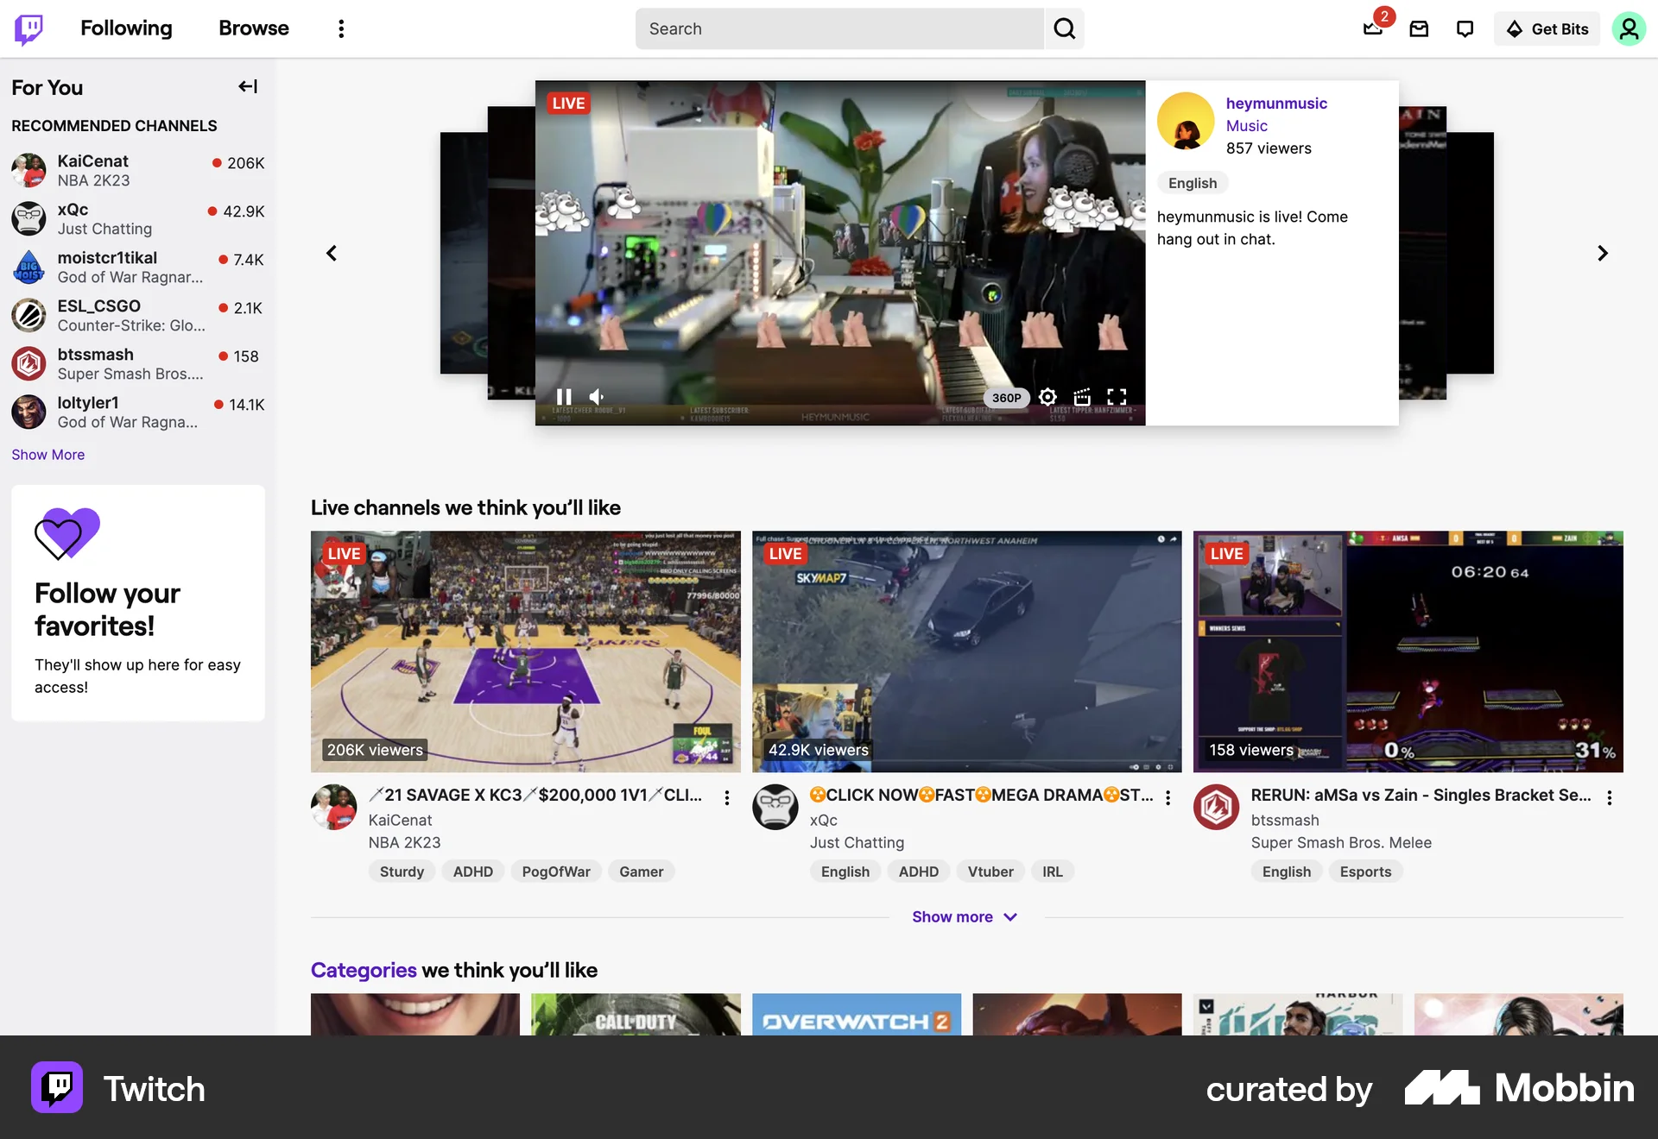Pause the featured live stream

coord(563,397)
